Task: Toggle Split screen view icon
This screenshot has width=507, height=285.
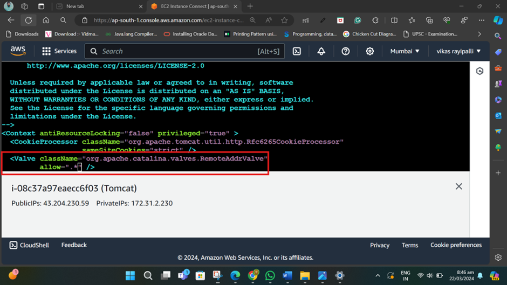Action: [x=394, y=20]
